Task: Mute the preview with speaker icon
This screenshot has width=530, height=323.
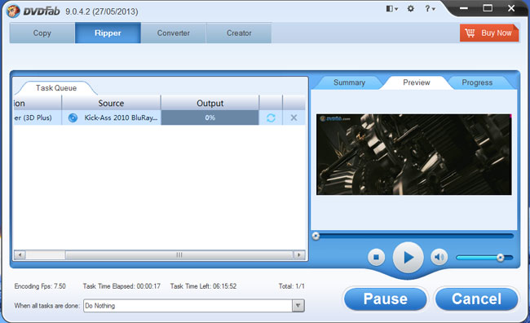Action: [439, 258]
